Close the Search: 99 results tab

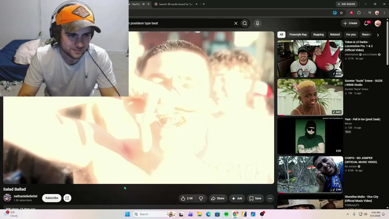pos(196,4)
